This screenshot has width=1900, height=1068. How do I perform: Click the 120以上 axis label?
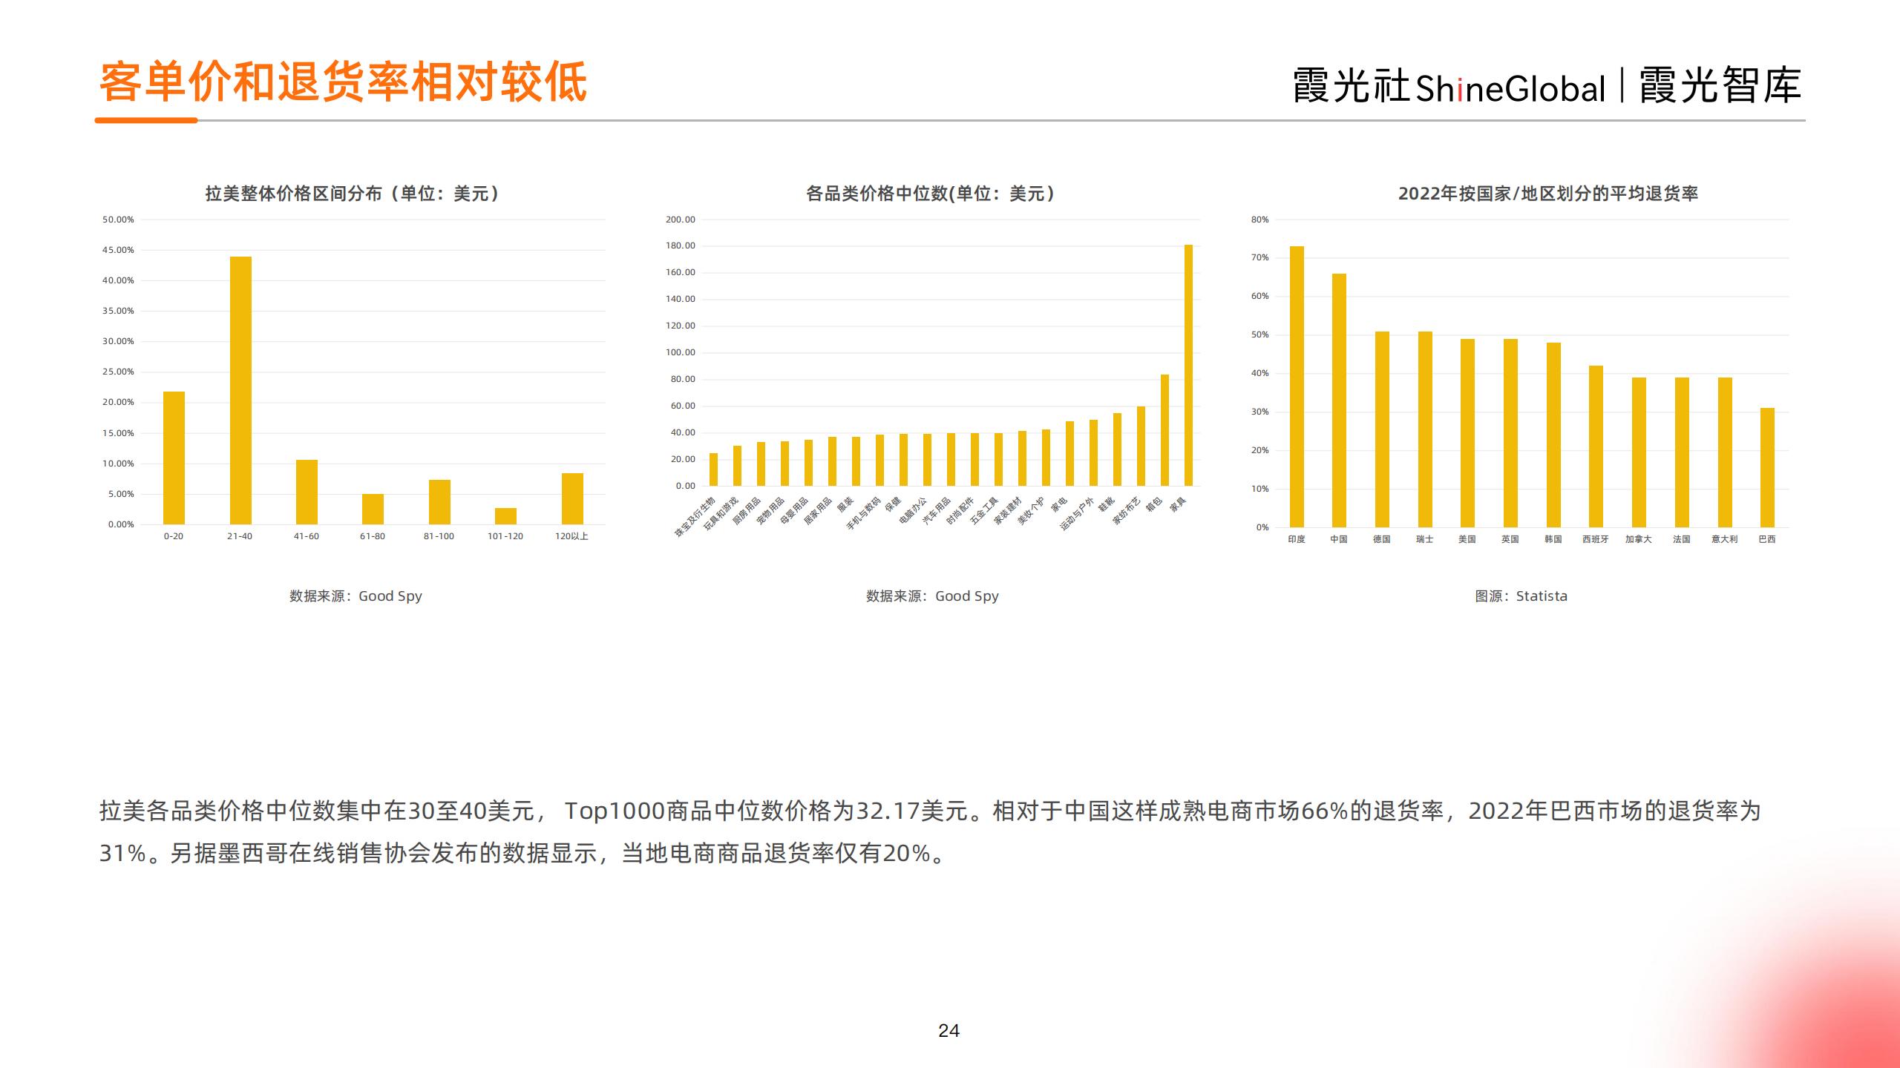click(x=571, y=536)
